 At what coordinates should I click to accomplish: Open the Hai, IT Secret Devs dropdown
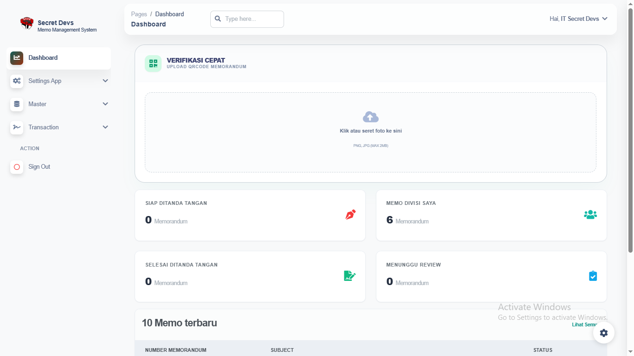point(578,19)
